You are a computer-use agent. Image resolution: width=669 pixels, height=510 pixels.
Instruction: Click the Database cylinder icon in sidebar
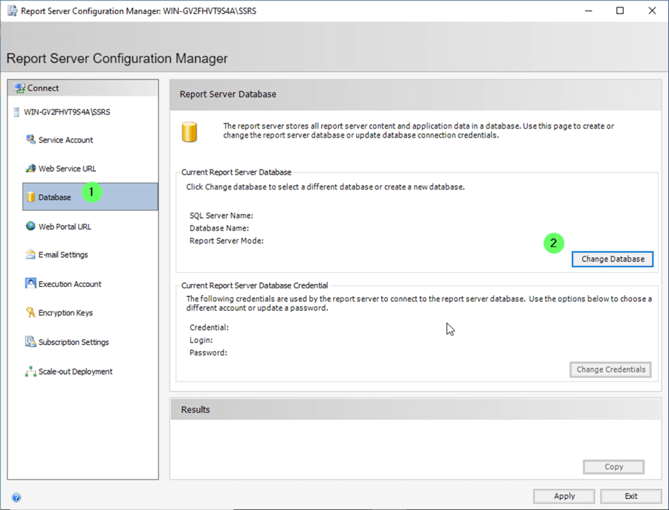point(30,197)
